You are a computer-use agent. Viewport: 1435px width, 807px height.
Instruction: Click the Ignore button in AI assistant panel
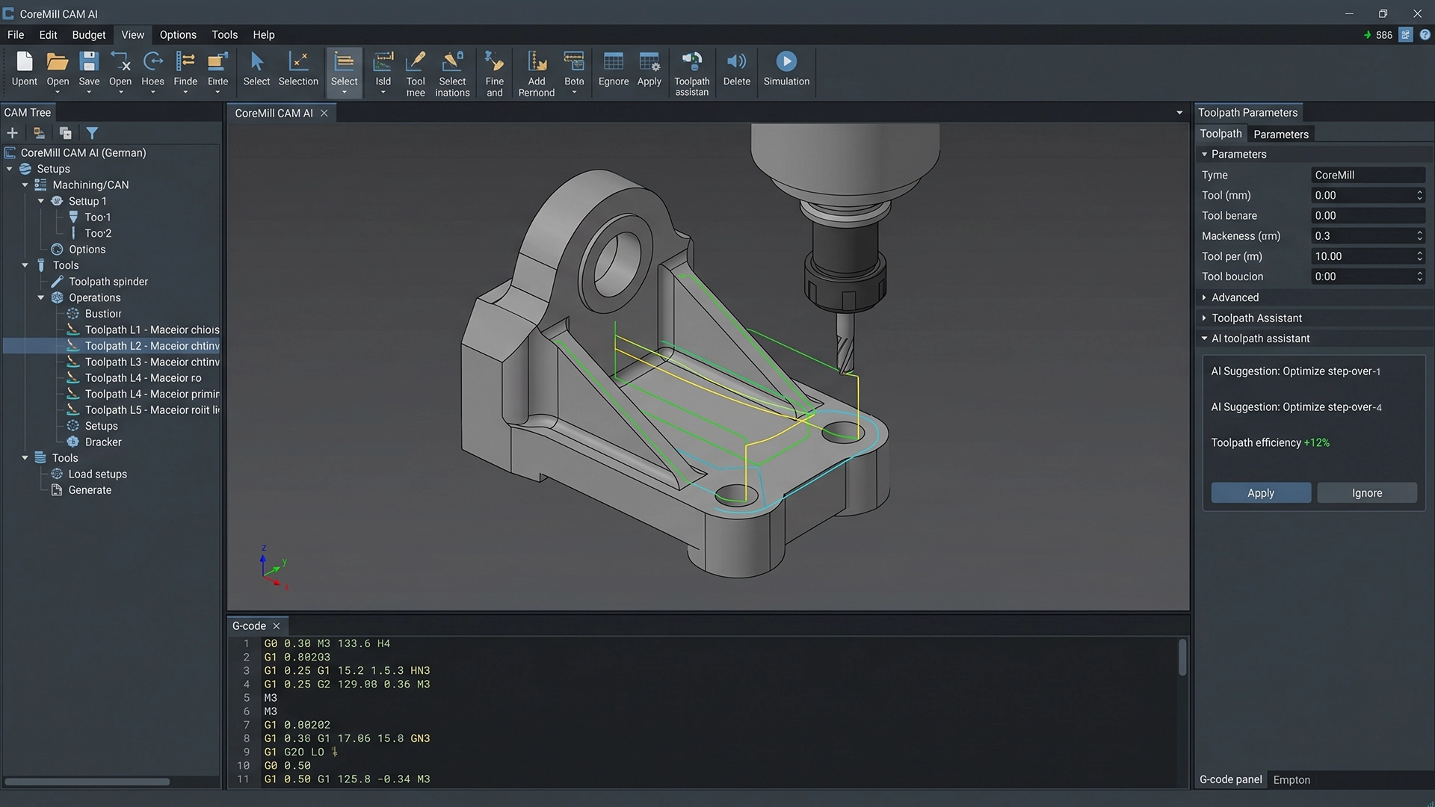(1366, 492)
